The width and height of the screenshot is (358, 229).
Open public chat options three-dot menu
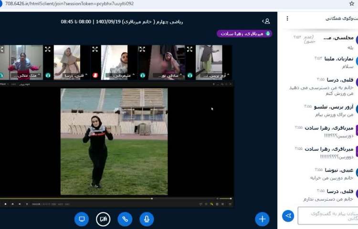click(287, 19)
